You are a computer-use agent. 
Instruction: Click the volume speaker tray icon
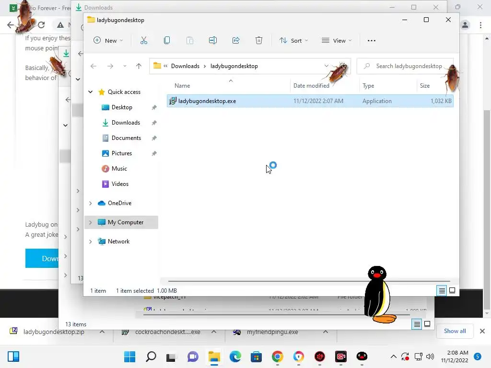(430, 356)
